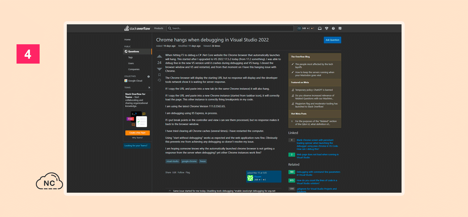Open Plagiarism flag and moderator tooling post
468x217 pixels.
pos(316,105)
